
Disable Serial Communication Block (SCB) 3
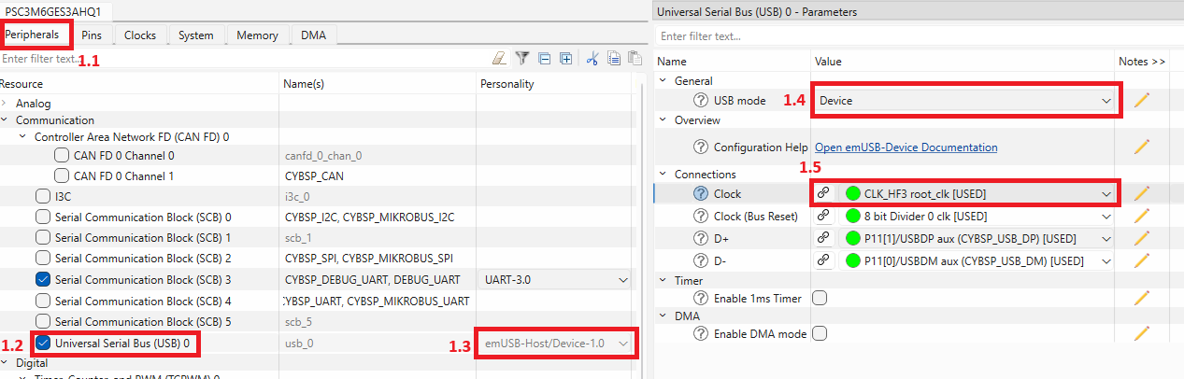pyautogui.click(x=43, y=279)
